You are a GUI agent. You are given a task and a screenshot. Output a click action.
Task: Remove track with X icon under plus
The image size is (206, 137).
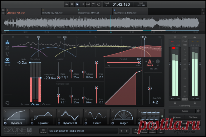pyautogui.click(x=3, y=13)
